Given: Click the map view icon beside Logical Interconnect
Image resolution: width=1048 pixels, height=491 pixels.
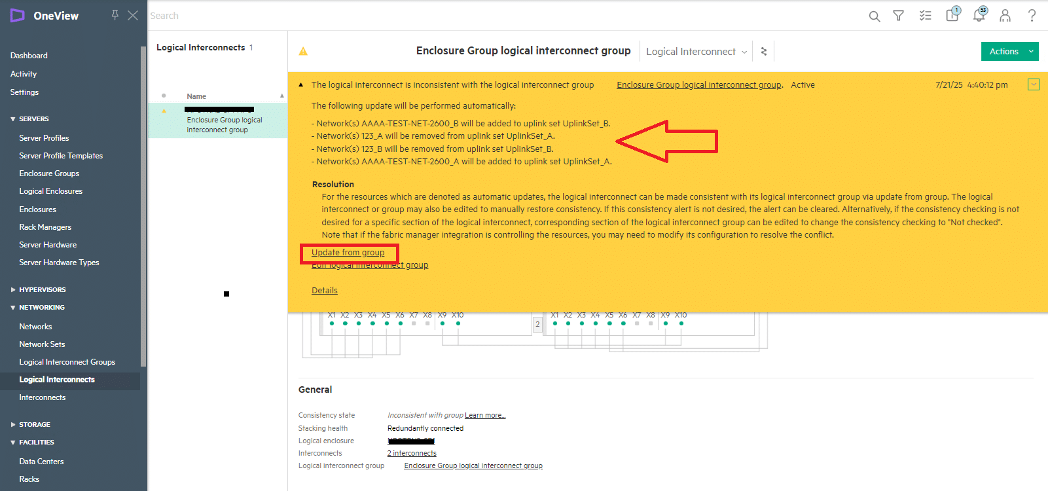Looking at the screenshot, I should [x=763, y=51].
